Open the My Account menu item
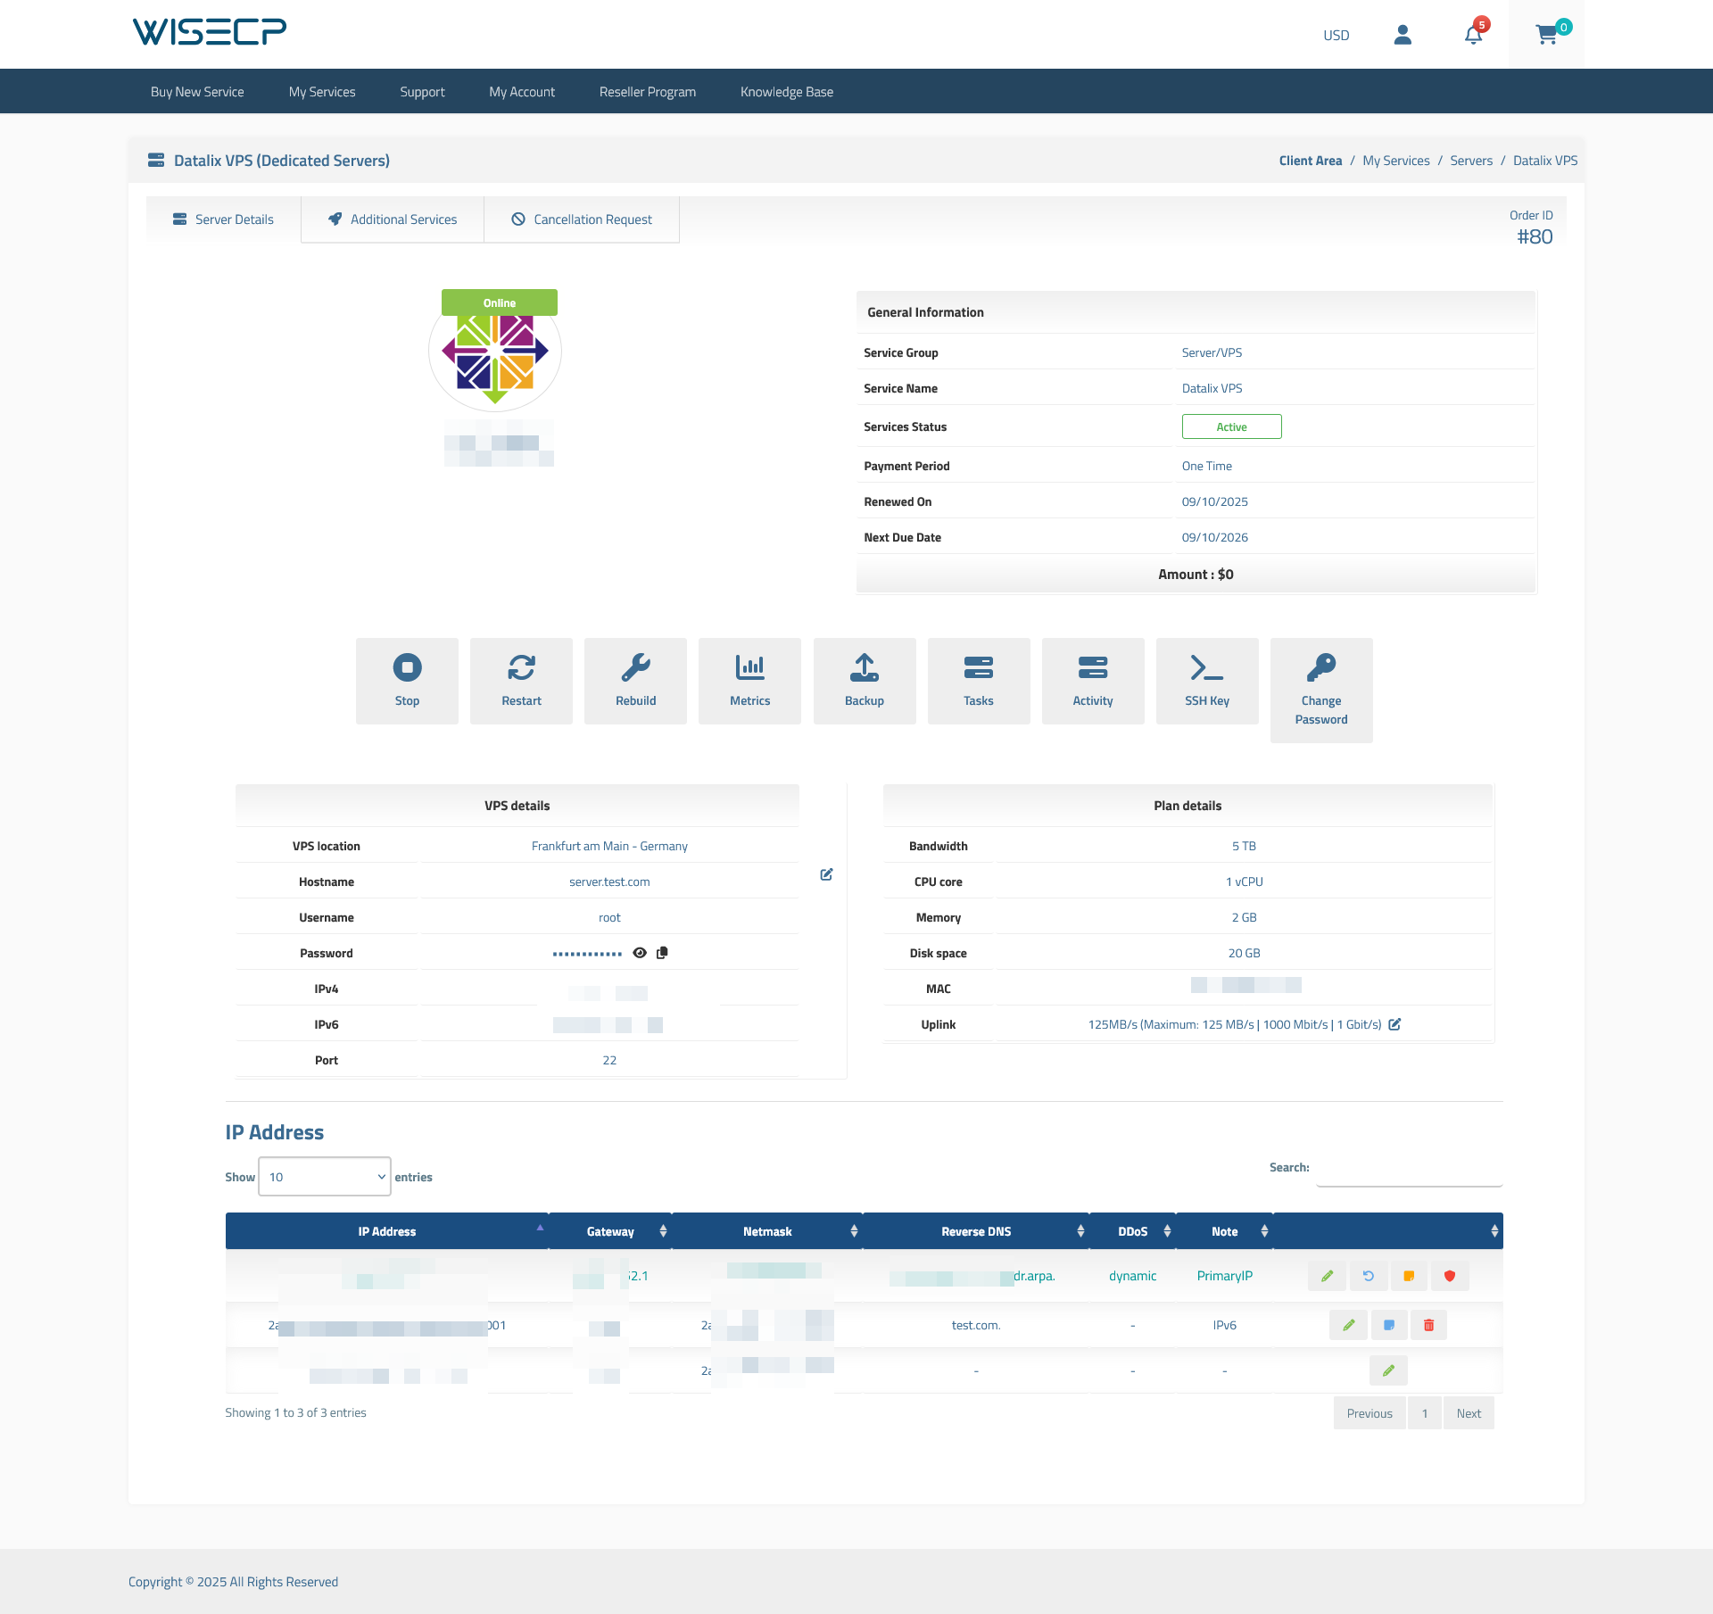1713x1614 pixels. [x=522, y=92]
